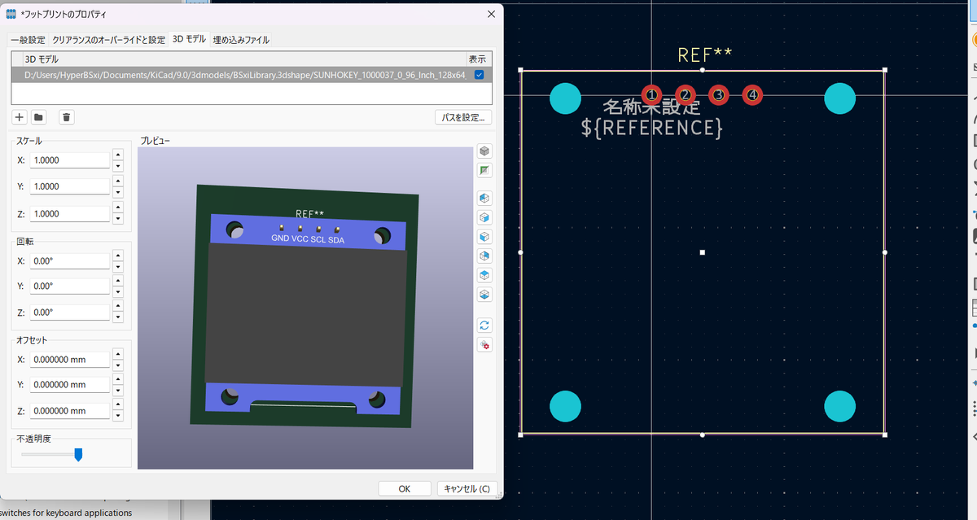Click the 3D model preview image
This screenshot has height=520, width=977.
click(305, 308)
